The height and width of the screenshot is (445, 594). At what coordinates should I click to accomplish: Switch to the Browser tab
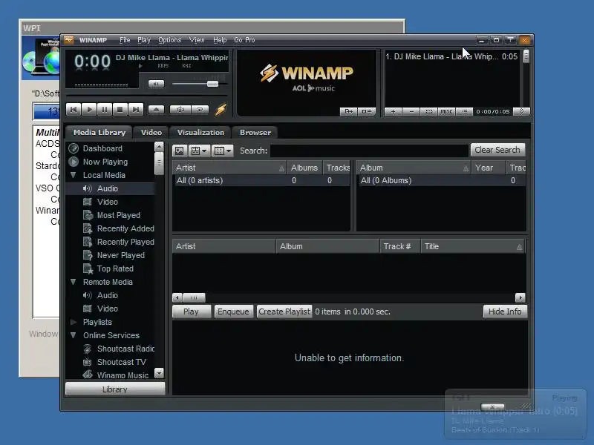pos(255,133)
